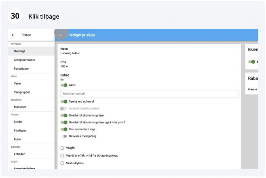This screenshot has height=178, width=266.
Task: Select the Skal udfyldes radio option
Action: [x=62, y=163]
